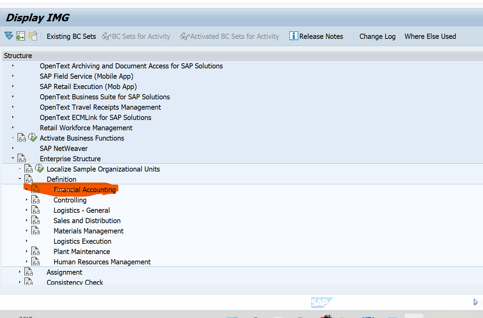Select Plant Maintenance text

pyautogui.click(x=82, y=252)
